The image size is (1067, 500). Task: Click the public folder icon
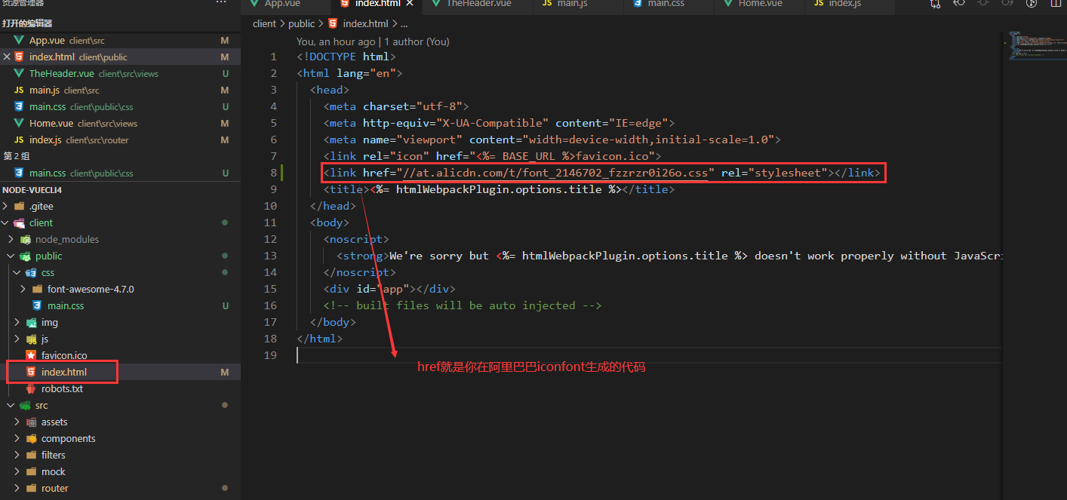[x=26, y=256]
